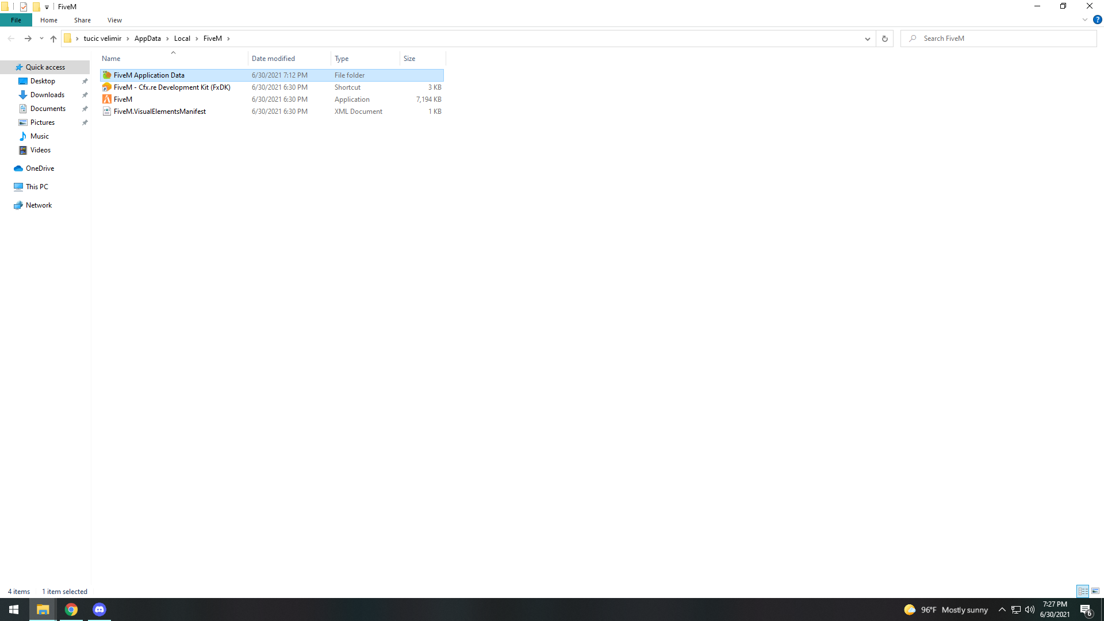
Task: Open Desktop in navigation pane
Action: [x=43, y=81]
